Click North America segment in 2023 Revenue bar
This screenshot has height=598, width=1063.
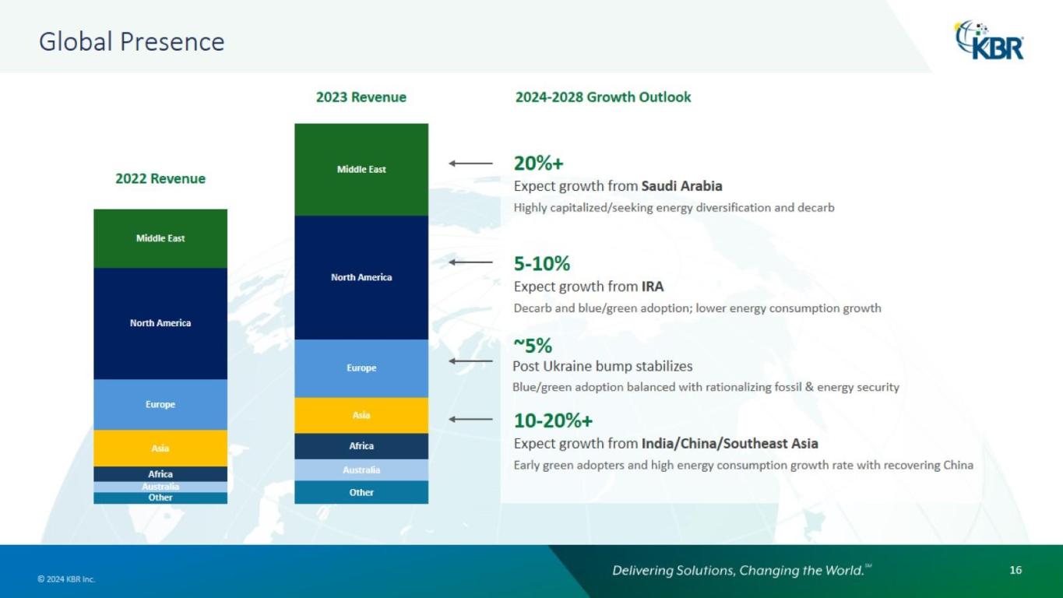[x=361, y=277]
